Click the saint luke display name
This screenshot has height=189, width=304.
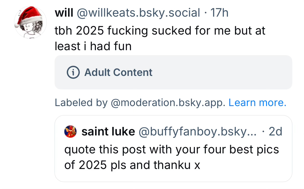pyautogui.click(x=108, y=132)
